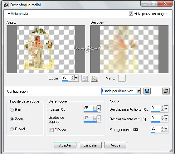Screen dimensions: 175x154
Task: Uncheck Vista previa en imagen
Action: point(131,14)
